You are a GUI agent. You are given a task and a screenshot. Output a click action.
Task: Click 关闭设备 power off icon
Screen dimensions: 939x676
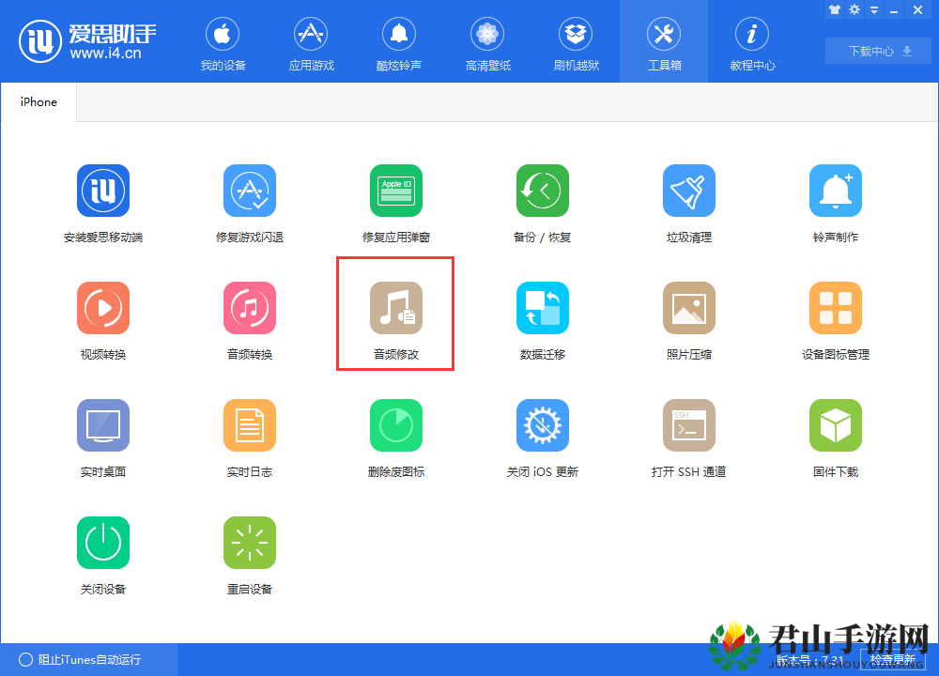point(103,543)
